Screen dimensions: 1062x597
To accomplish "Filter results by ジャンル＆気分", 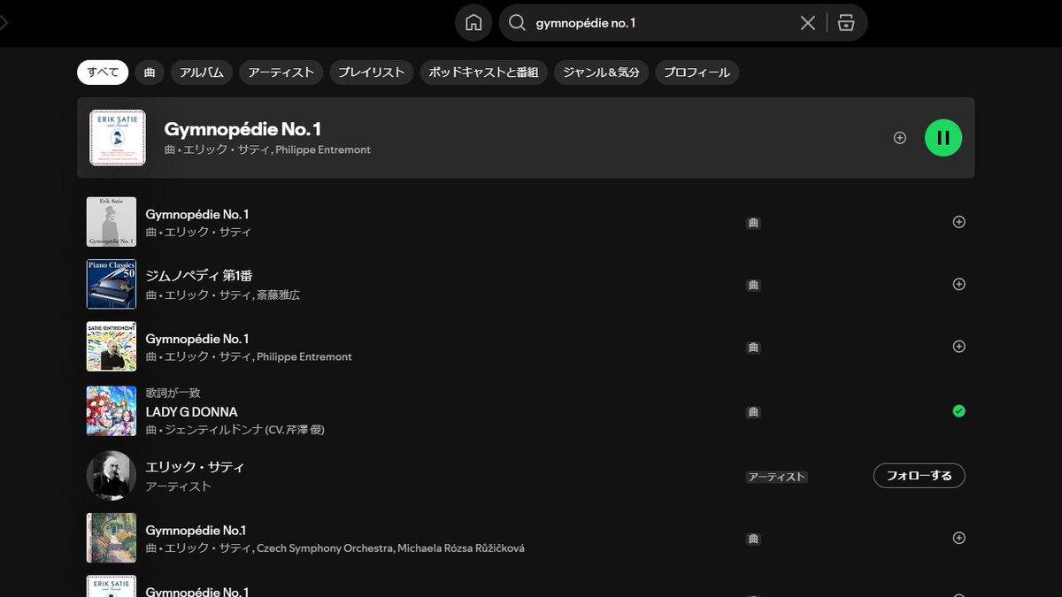I will pos(603,73).
